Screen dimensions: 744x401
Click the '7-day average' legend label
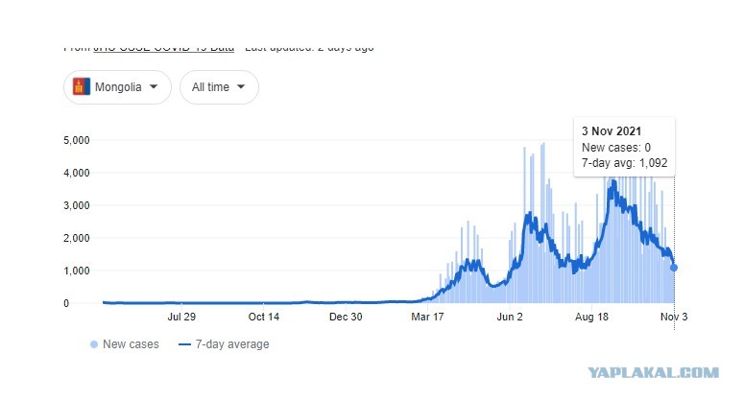point(232,344)
